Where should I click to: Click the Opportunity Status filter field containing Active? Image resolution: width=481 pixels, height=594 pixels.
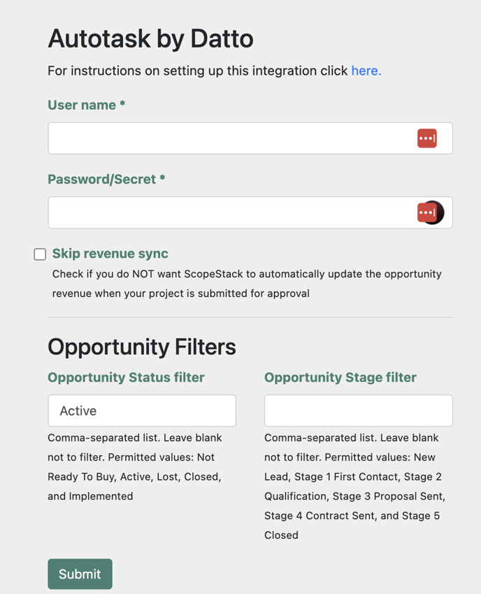tap(141, 411)
